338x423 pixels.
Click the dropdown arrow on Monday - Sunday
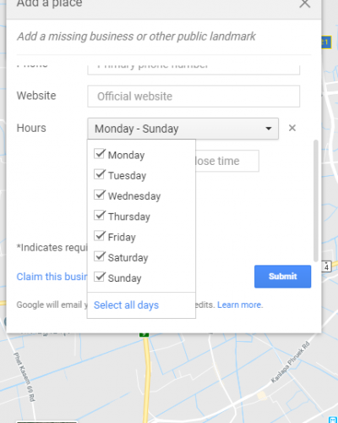(269, 129)
